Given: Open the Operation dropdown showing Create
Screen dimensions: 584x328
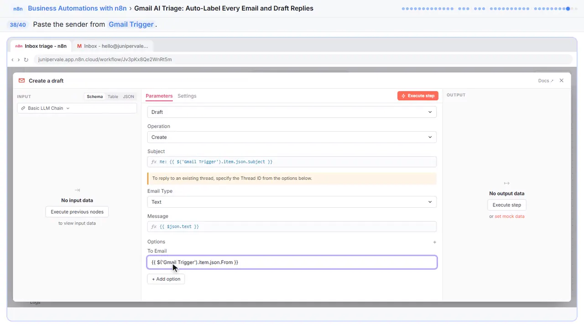Looking at the screenshot, I should pos(292,137).
